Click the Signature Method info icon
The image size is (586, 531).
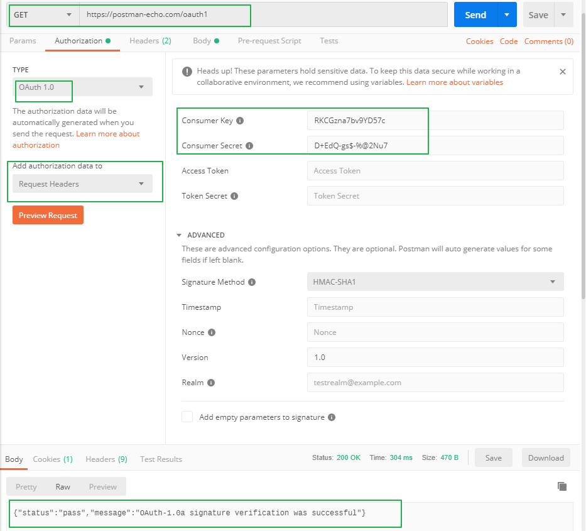tap(252, 282)
